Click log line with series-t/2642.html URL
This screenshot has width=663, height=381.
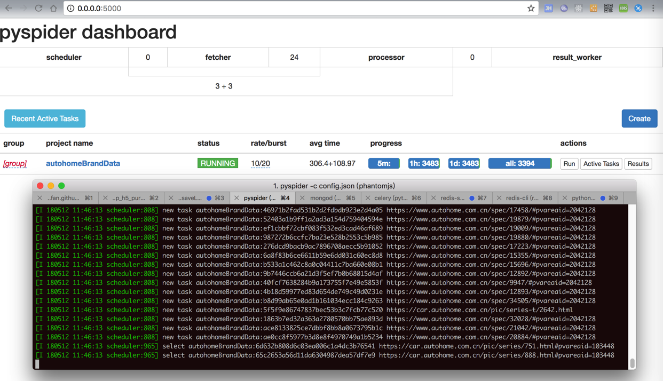click(x=304, y=309)
